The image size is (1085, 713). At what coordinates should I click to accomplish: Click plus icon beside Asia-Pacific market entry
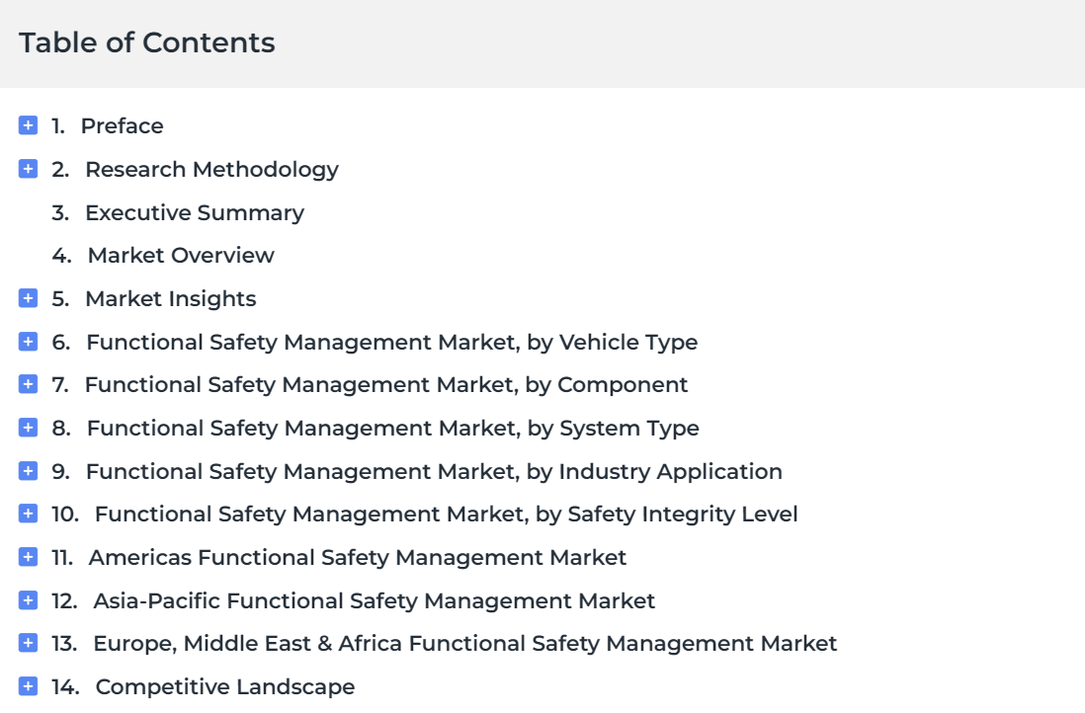28,600
